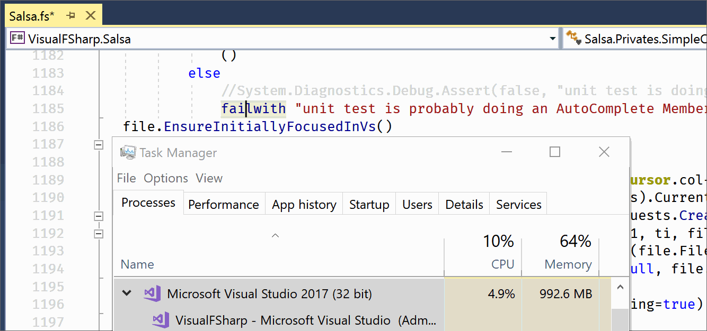This screenshot has height=331, width=707.
Task: Click the Task Manager icon in its title bar
Action: (x=128, y=152)
